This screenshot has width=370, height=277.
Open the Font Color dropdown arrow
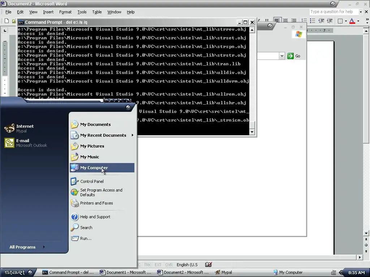pyautogui.click(x=358, y=21)
